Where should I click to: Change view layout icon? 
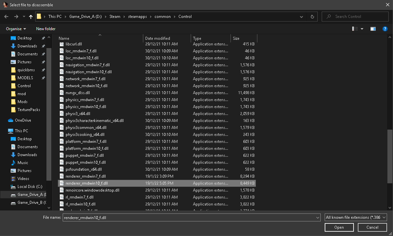click(x=355, y=29)
